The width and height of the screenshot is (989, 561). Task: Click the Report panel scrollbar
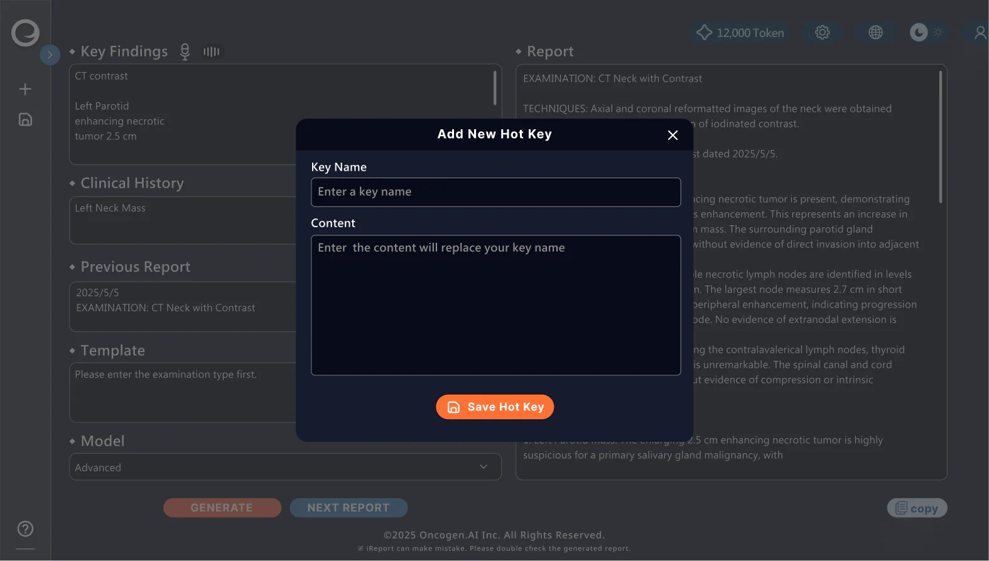click(x=940, y=137)
